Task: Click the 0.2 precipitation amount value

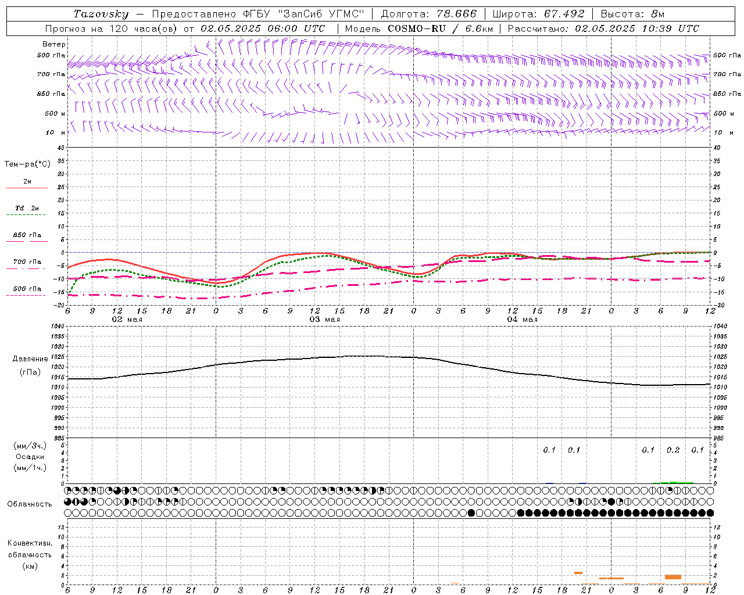Action: [x=673, y=450]
